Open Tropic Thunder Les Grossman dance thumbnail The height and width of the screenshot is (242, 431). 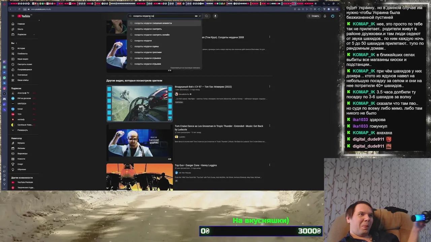click(139, 143)
